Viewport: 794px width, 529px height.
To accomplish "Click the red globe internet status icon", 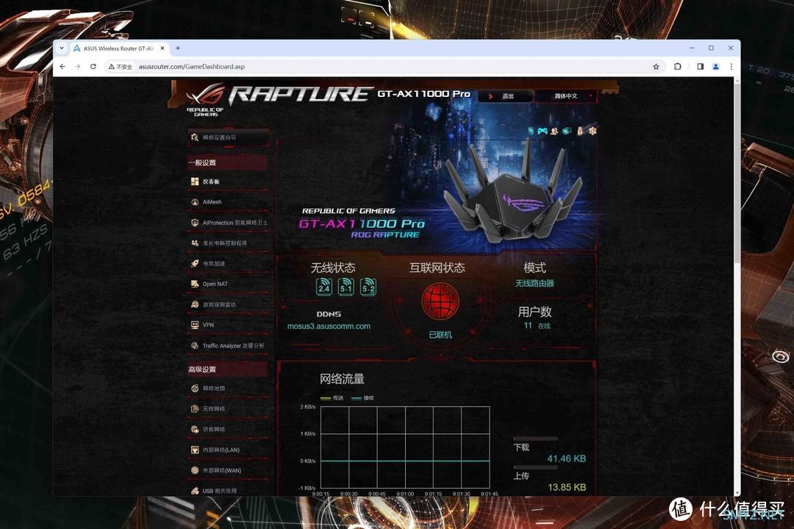I will coord(440,301).
